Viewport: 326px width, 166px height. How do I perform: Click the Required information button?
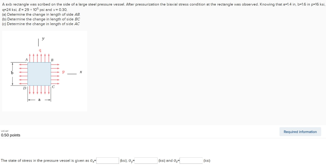coord(300,132)
